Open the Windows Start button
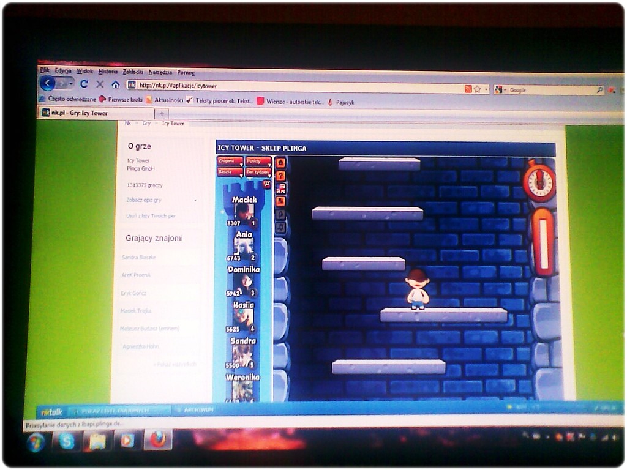The width and height of the screenshot is (627, 470). (36, 442)
